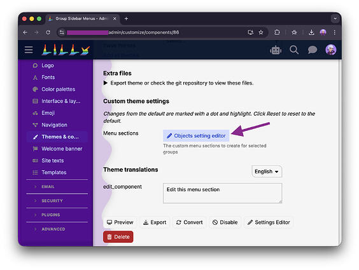Open the search magnifier in header
Image resolution: width=359 pixels, height=270 pixels.
(x=294, y=50)
